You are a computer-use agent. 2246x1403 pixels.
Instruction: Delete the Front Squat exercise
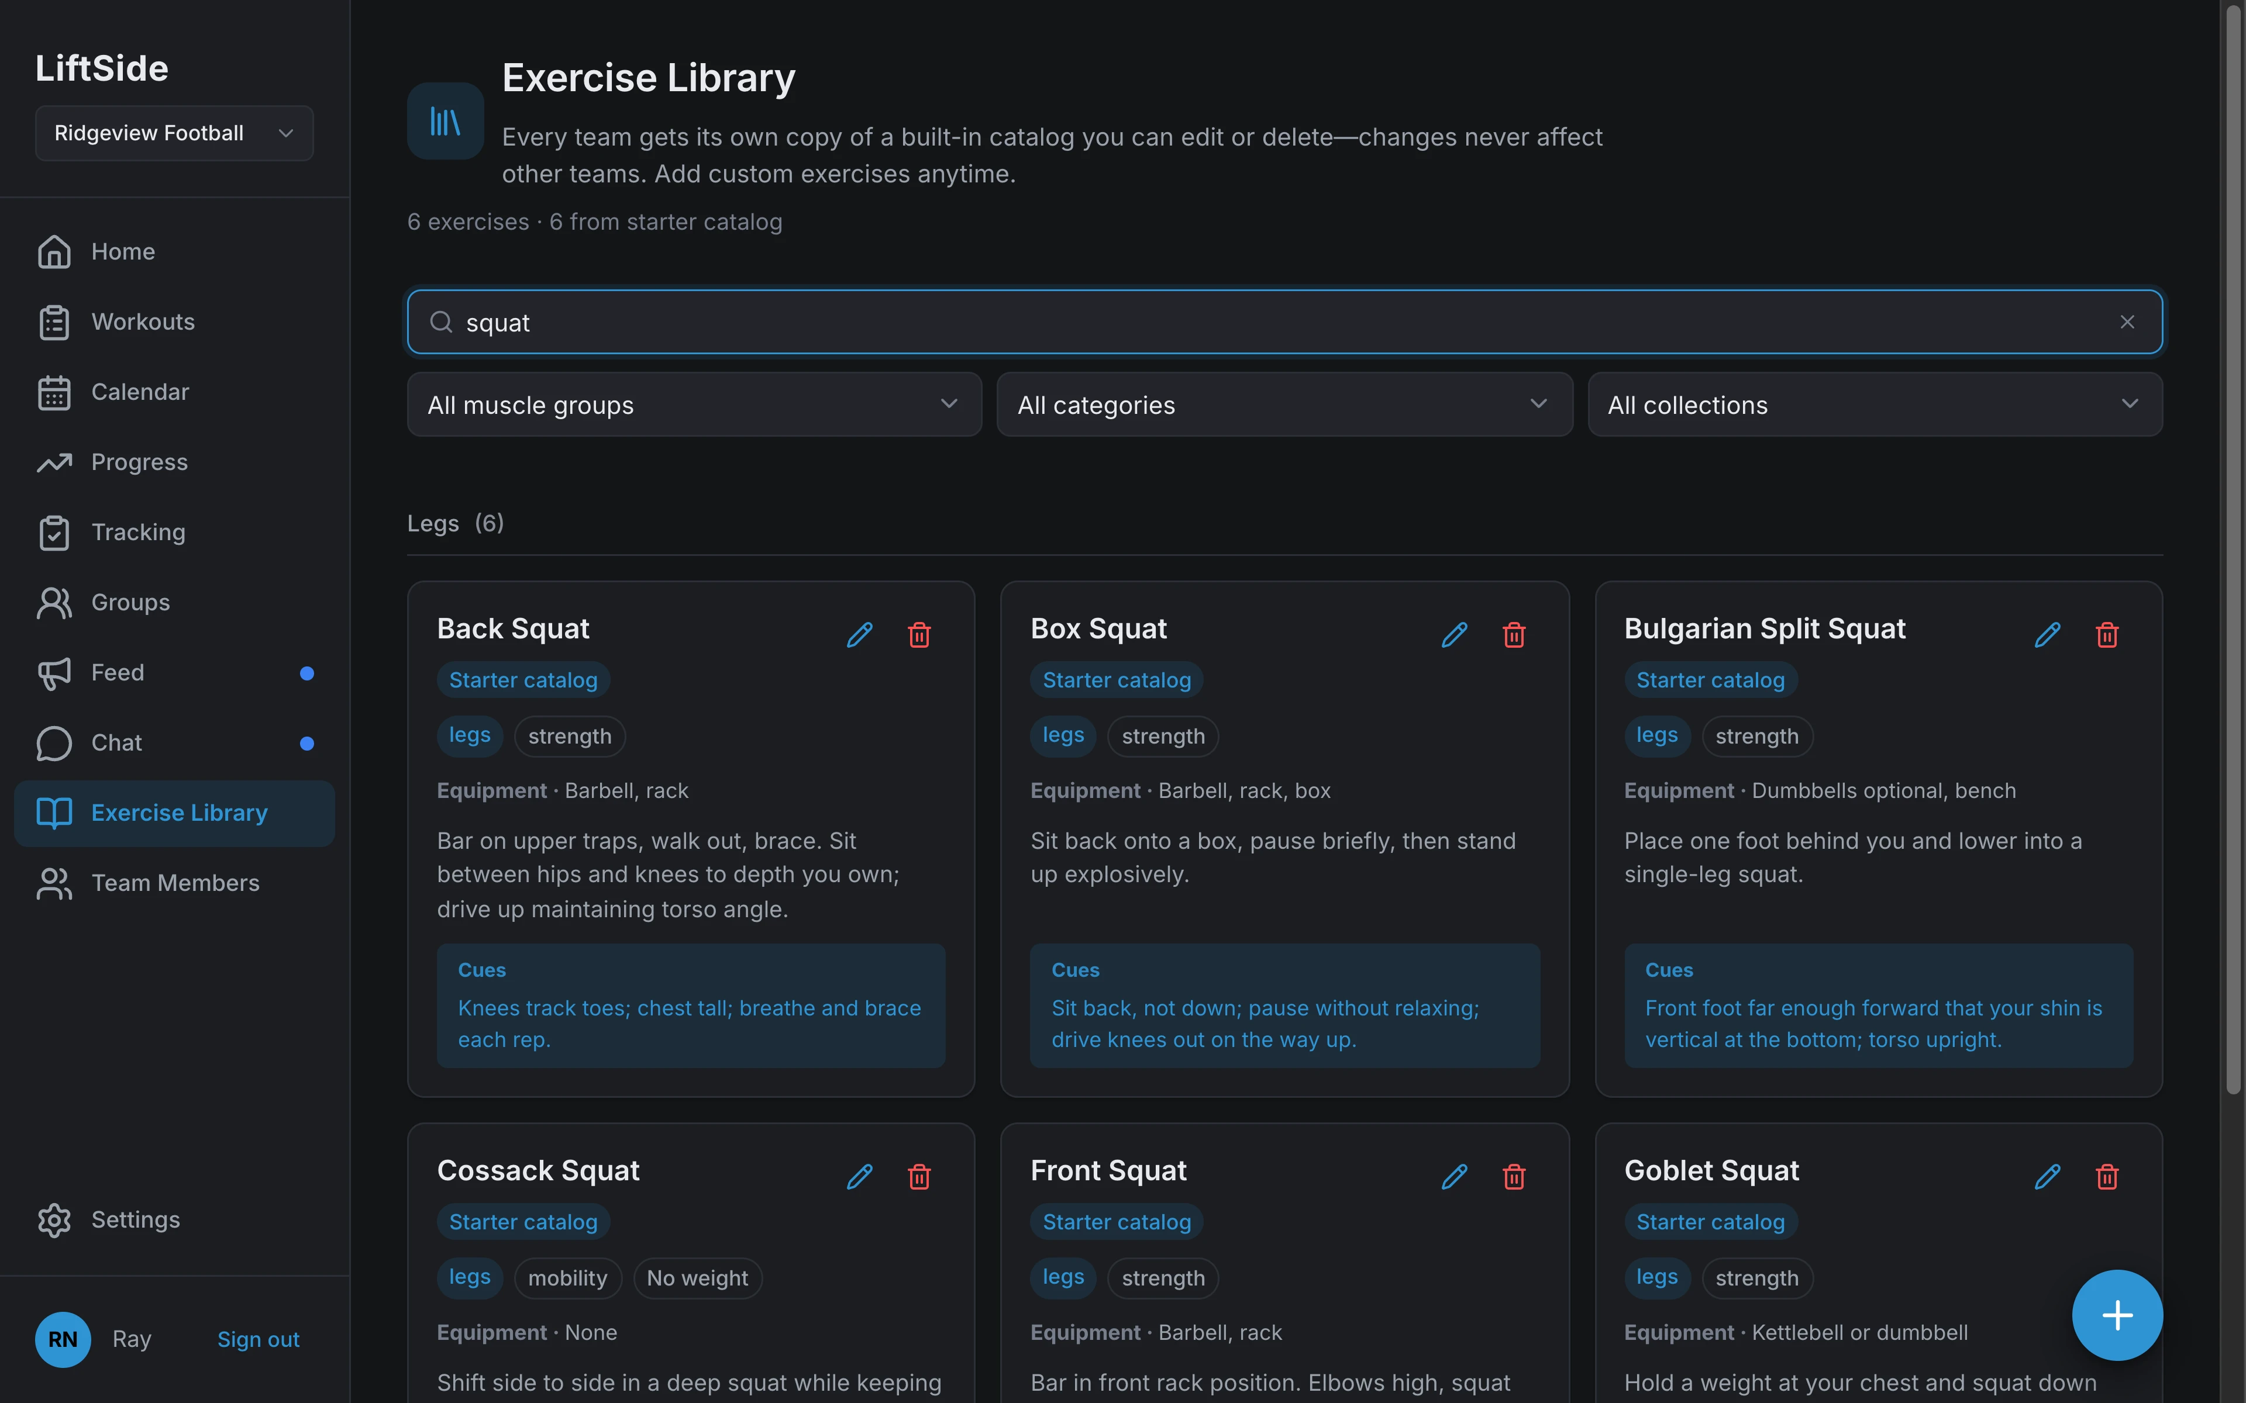pos(1514,1177)
